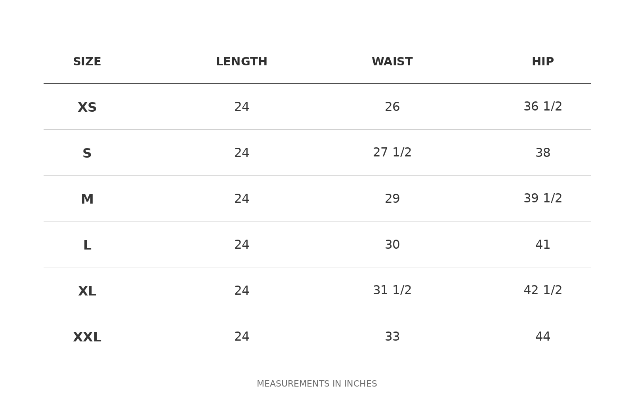Select the L size row label

[87, 245]
